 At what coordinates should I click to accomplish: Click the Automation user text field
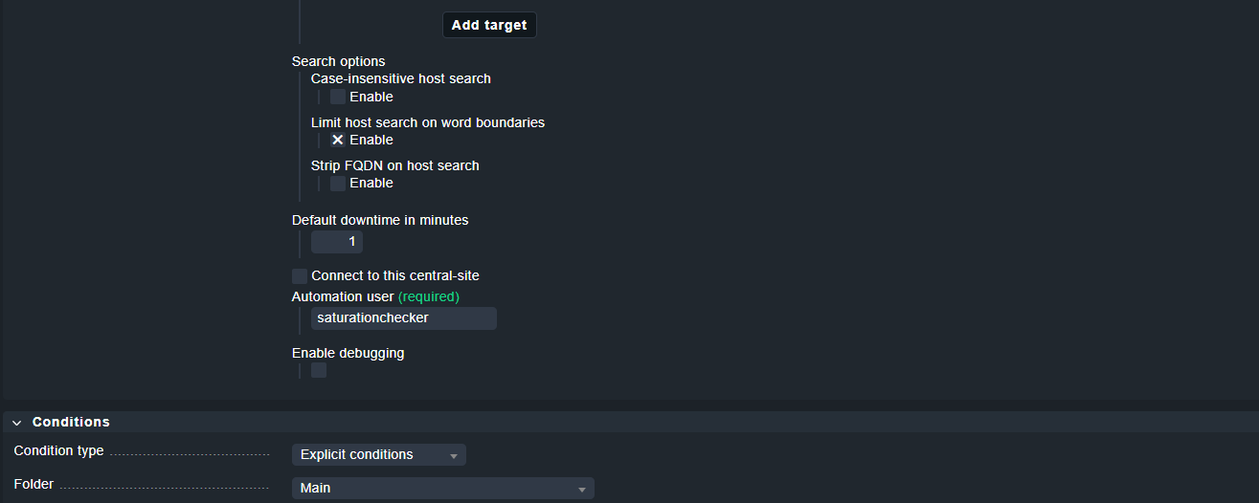(403, 317)
